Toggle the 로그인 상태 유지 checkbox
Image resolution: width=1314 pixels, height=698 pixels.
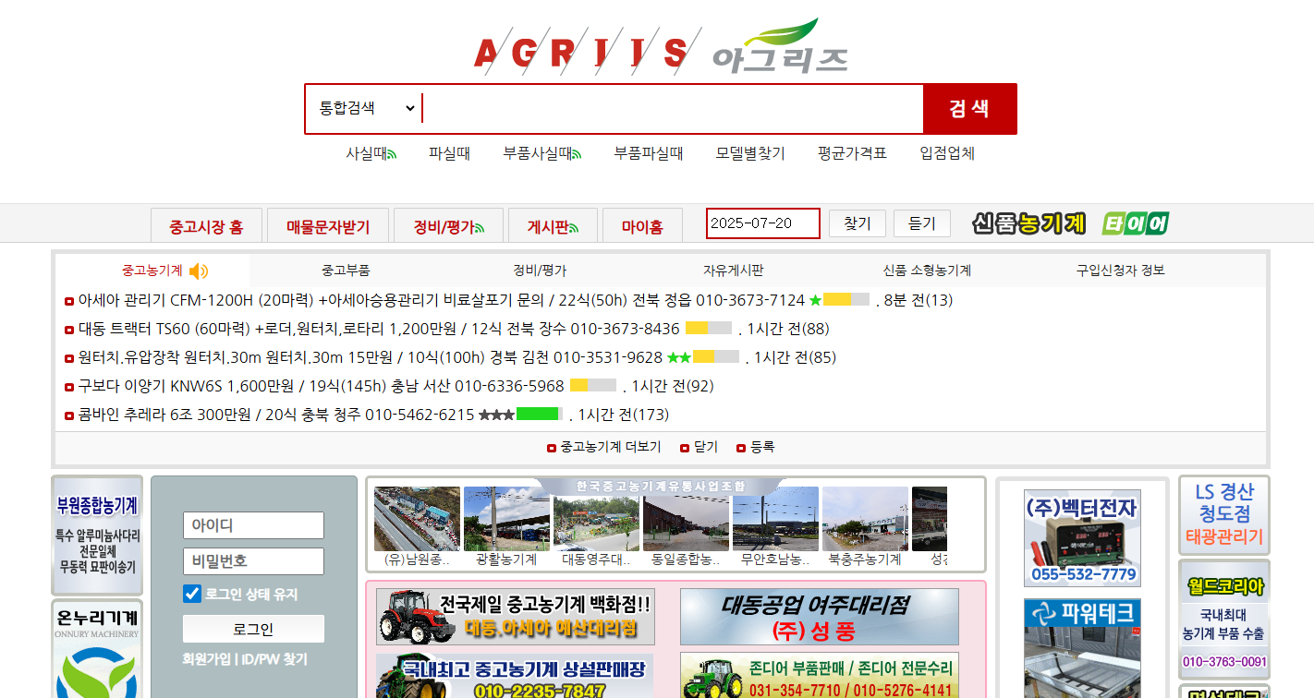click(x=192, y=594)
